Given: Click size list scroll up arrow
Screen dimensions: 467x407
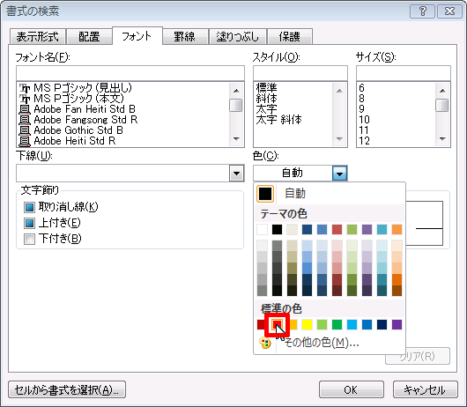Looking at the screenshot, I should coord(442,91).
